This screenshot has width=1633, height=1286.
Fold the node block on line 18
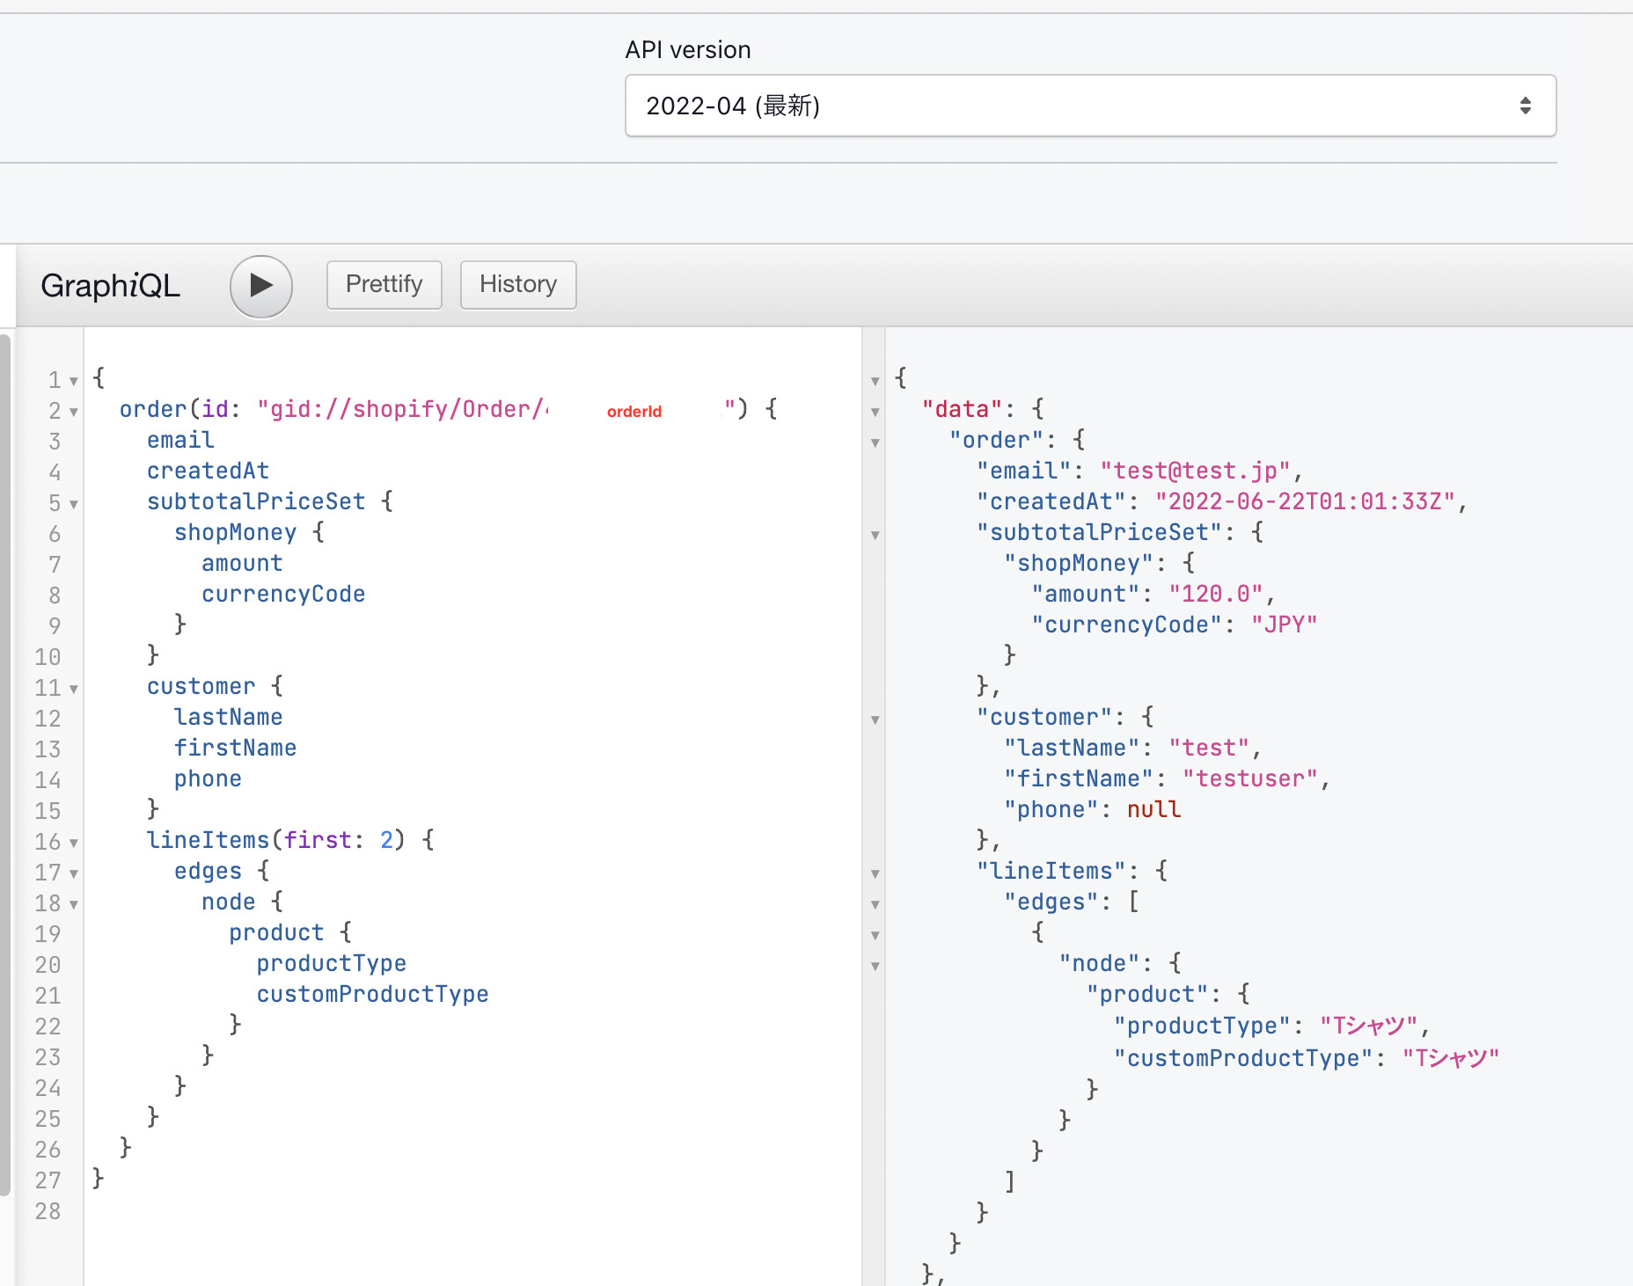(x=74, y=904)
